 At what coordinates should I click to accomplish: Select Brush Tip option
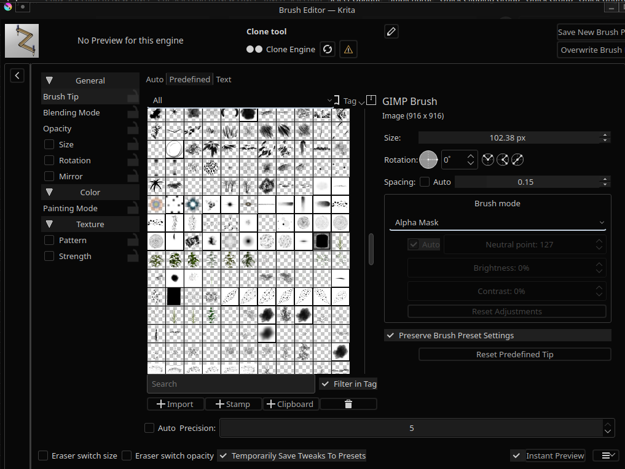pyautogui.click(x=90, y=97)
